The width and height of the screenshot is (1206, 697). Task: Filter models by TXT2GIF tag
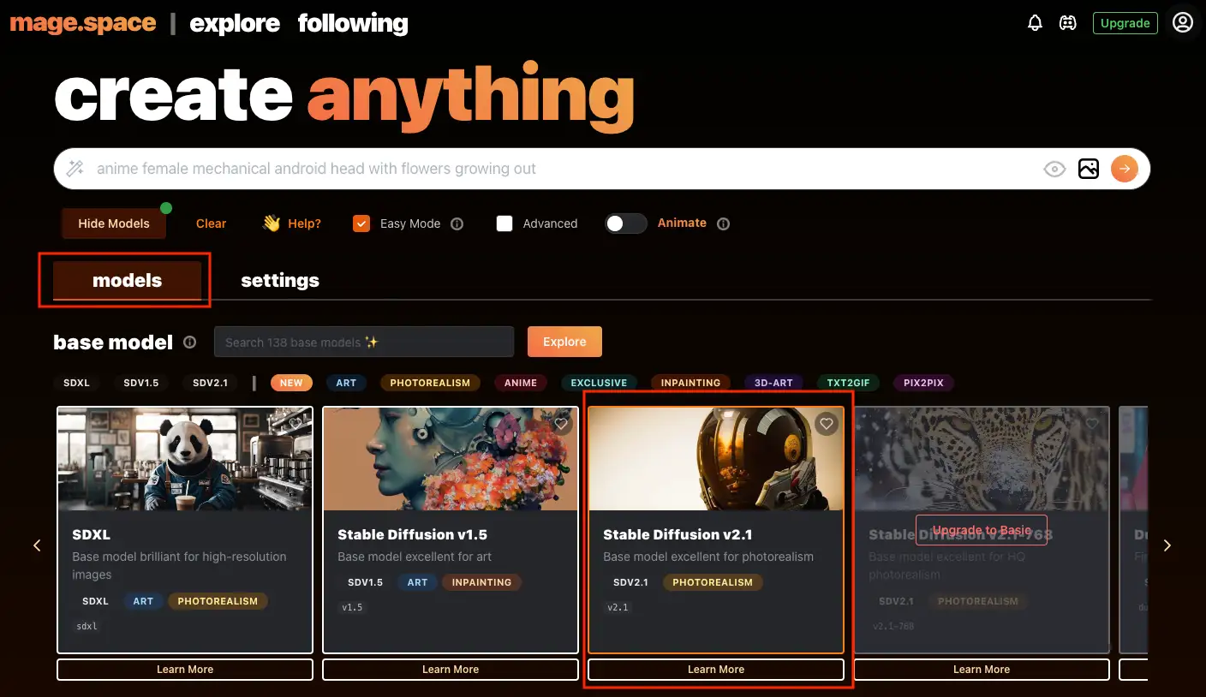[x=847, y=383]
